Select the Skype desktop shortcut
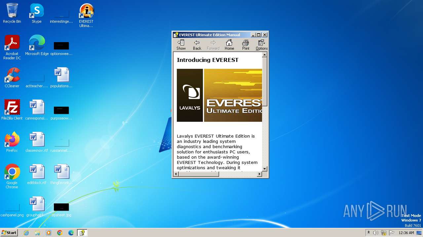The image size is (423, 237). tap(37, 13)
